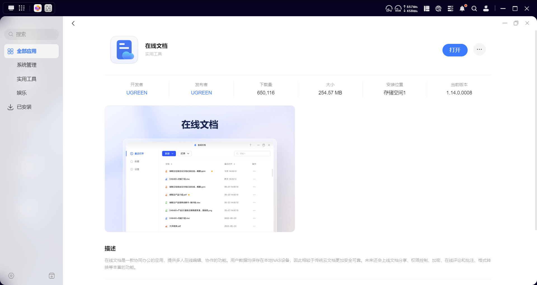The height and width of the screenshot is (285, 537).
Task: Open the more options ellipsis button
Action: (479, 49)
